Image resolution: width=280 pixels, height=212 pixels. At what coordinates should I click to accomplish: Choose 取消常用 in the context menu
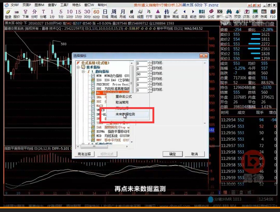pos(122,102)
